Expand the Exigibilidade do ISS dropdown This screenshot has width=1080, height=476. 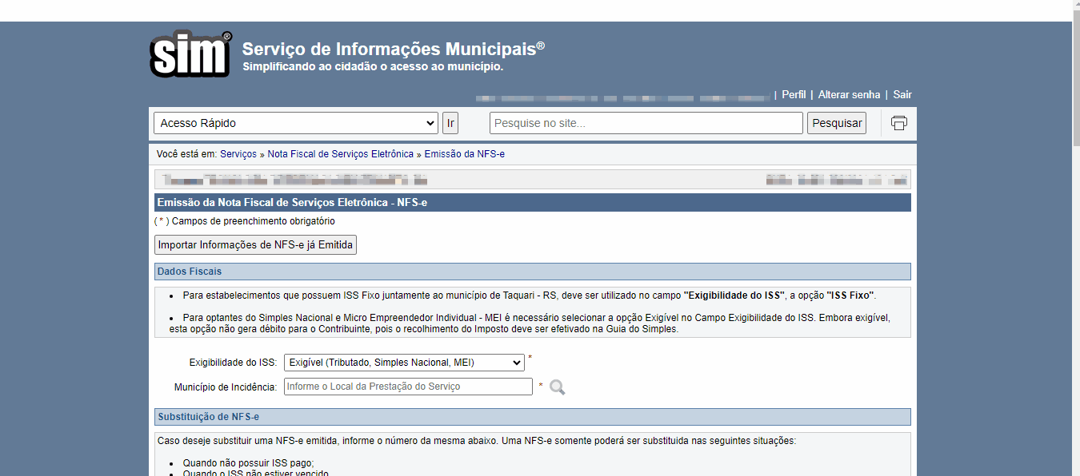point(404,363)
